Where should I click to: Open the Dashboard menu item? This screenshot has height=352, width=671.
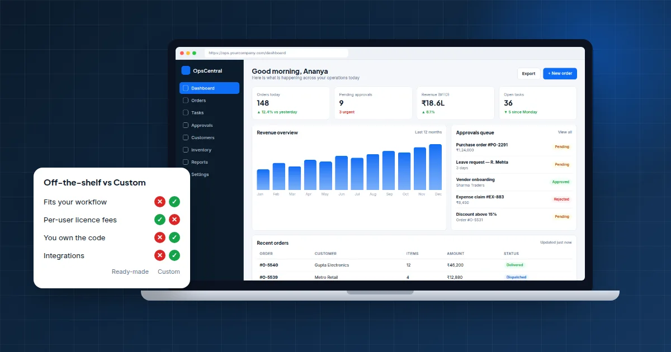pyautogui.click(x=209, y=88)
